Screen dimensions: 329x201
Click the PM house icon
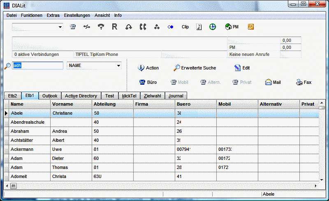232,27
